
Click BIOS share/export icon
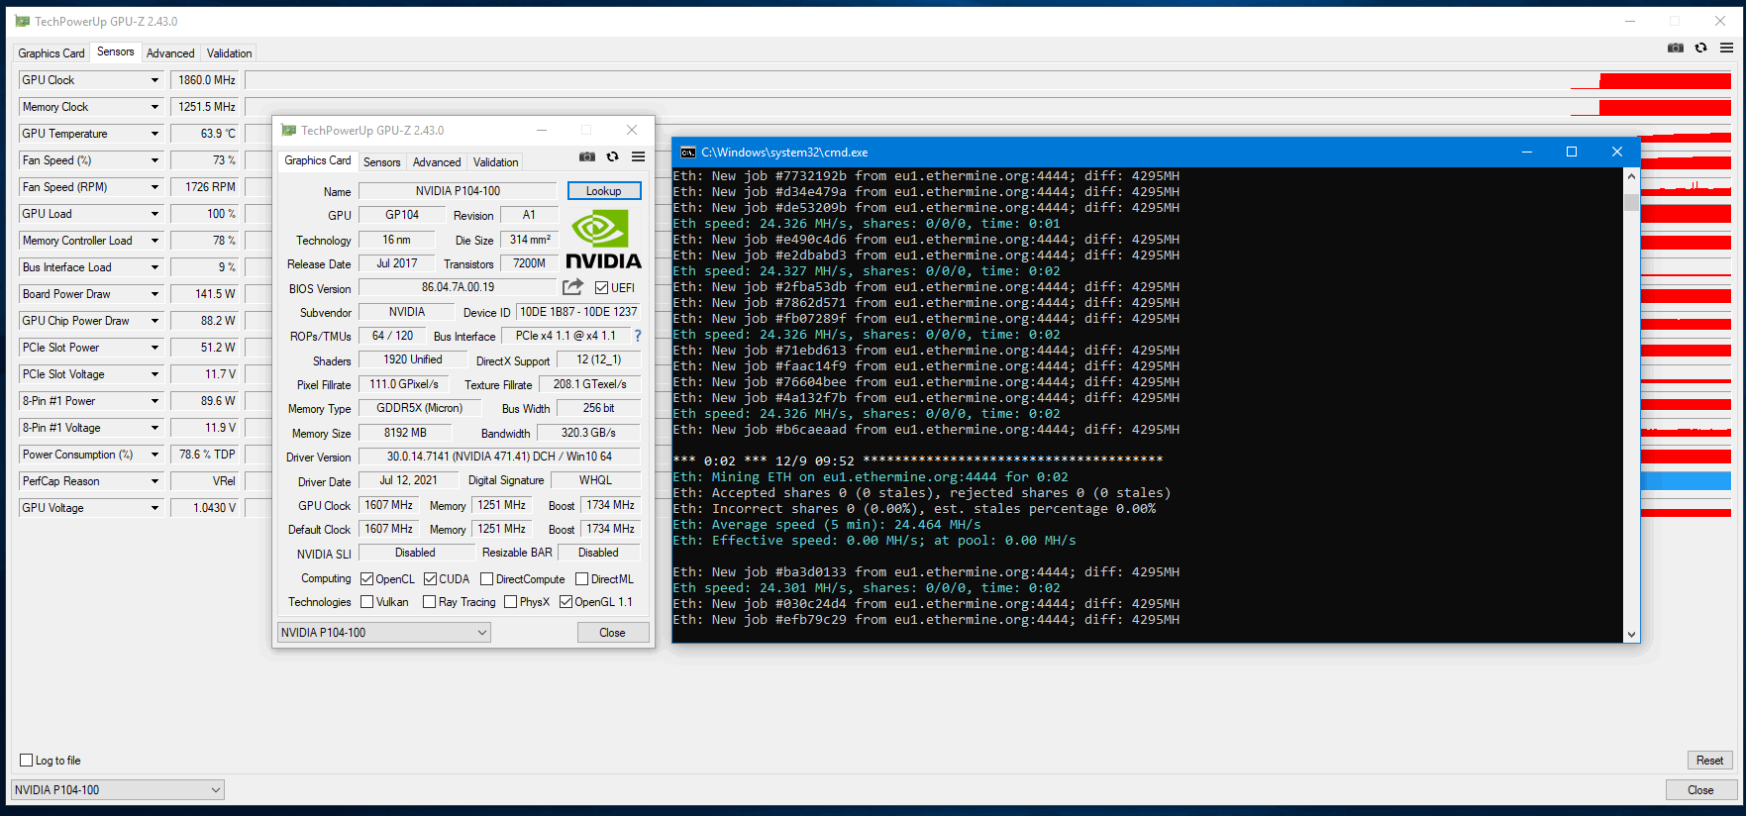pos(573,287)
